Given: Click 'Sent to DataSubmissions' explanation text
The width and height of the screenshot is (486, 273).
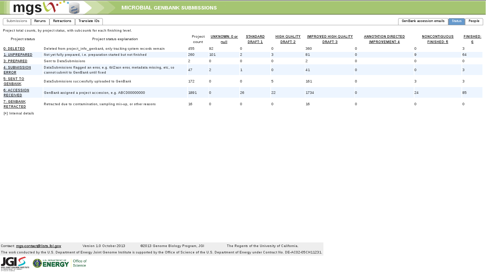Looking at the screenshot, I should point(64,61).
